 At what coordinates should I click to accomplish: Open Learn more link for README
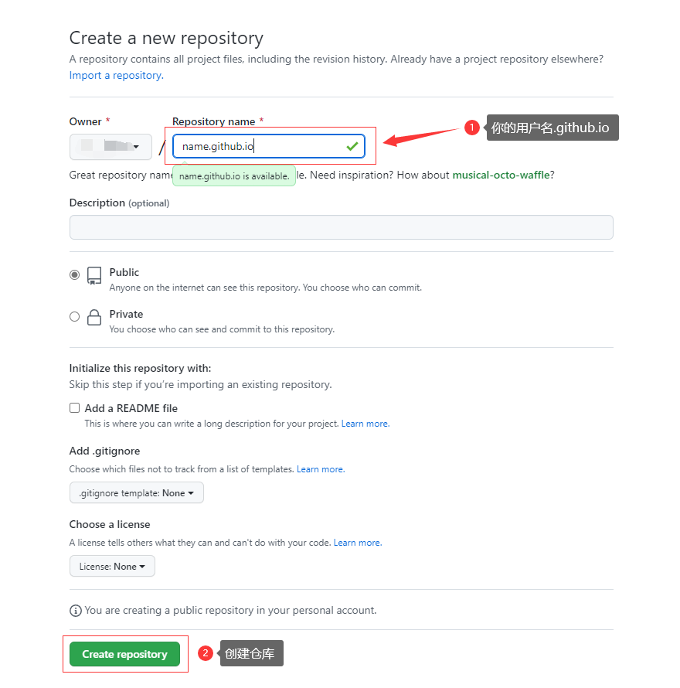[x=365, y=424]
